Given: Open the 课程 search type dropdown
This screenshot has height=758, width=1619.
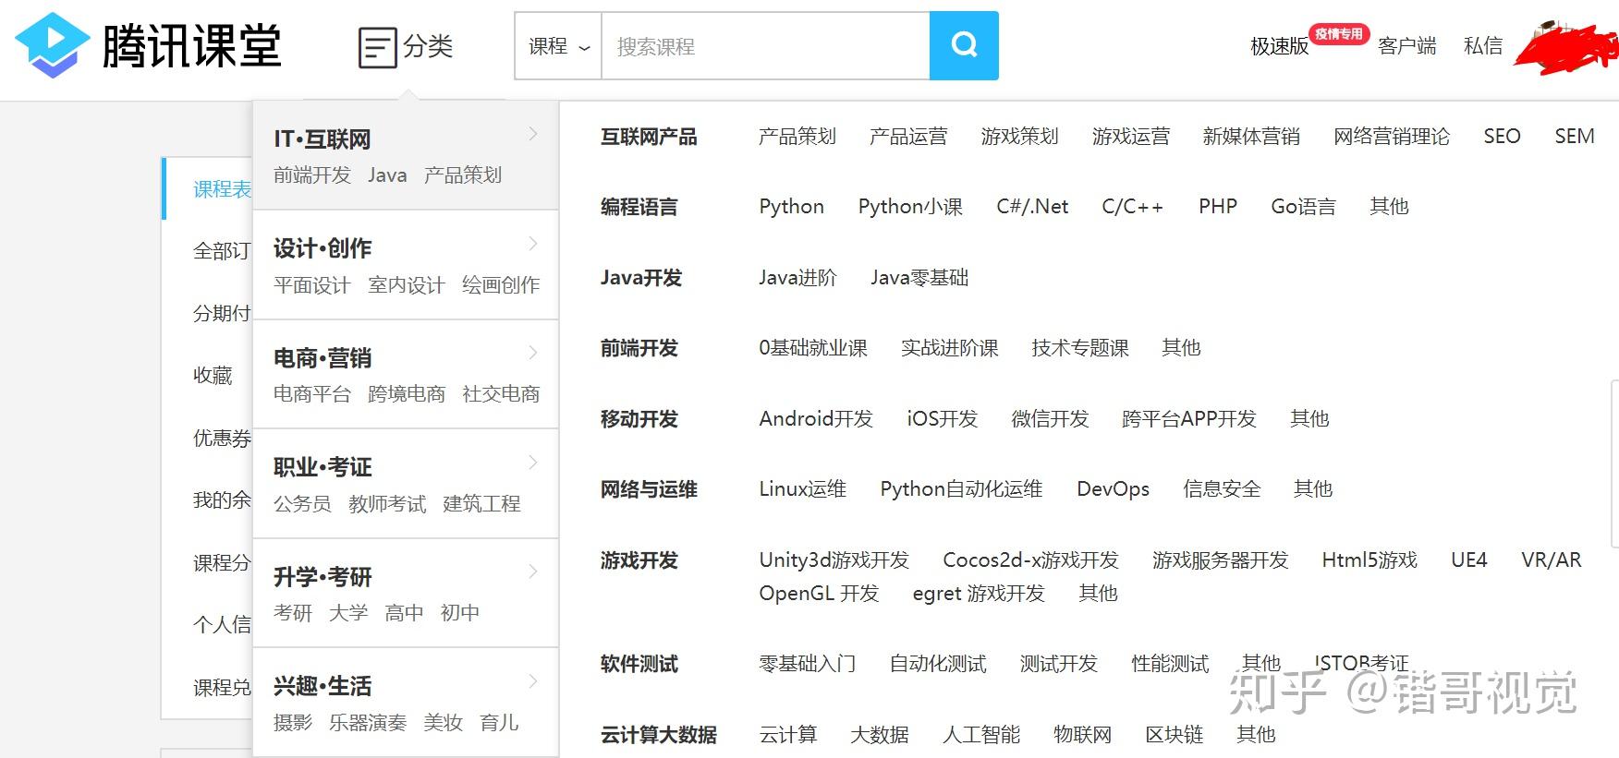Looking at the screenshot, I should pyautogui.click(x=558, y=46).
